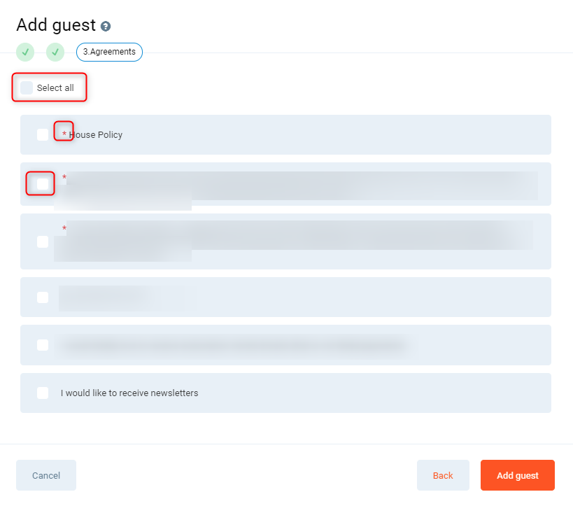
Task: Check the third required agreement checkbox
Action: (43, 241)
